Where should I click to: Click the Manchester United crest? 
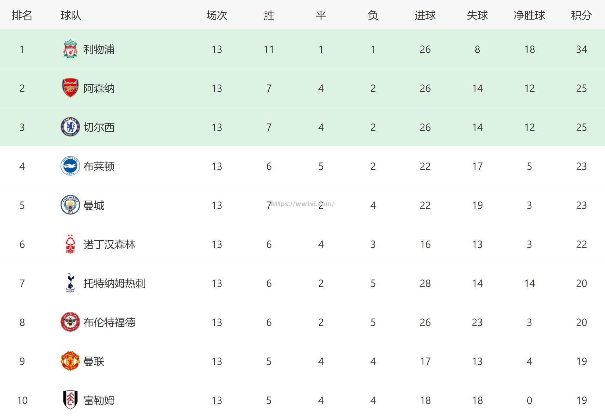tap(70, 361)
